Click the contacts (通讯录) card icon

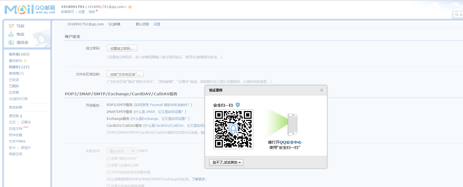(x=11, y=43)
